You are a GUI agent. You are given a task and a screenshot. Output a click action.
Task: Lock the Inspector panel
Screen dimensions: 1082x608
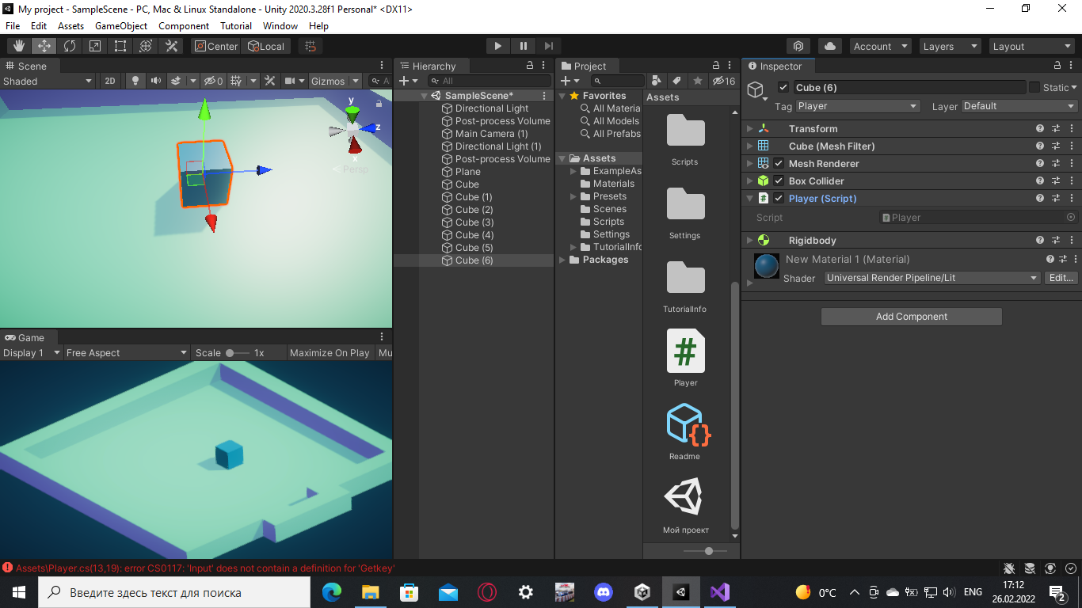(x=1057, y=66)
